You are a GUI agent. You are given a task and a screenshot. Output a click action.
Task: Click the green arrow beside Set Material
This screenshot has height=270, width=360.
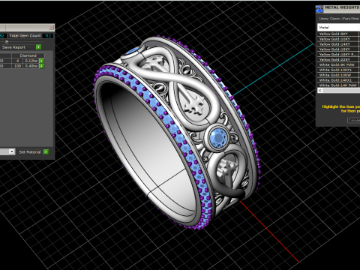(46, 151)
